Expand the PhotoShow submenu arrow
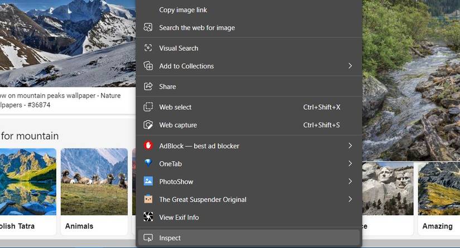Image resolution: width=460 pixels, height=248 pixels. (x=350, y=181)
